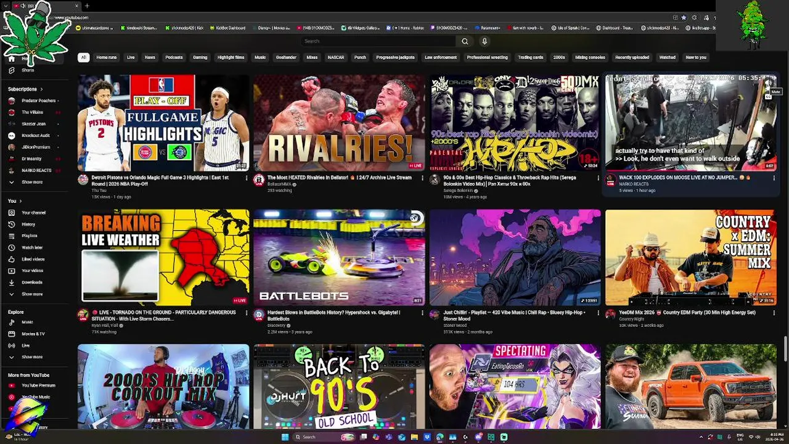Start voice search with the microphone icon
Screen dimensions: 789x444
point(484,41)
